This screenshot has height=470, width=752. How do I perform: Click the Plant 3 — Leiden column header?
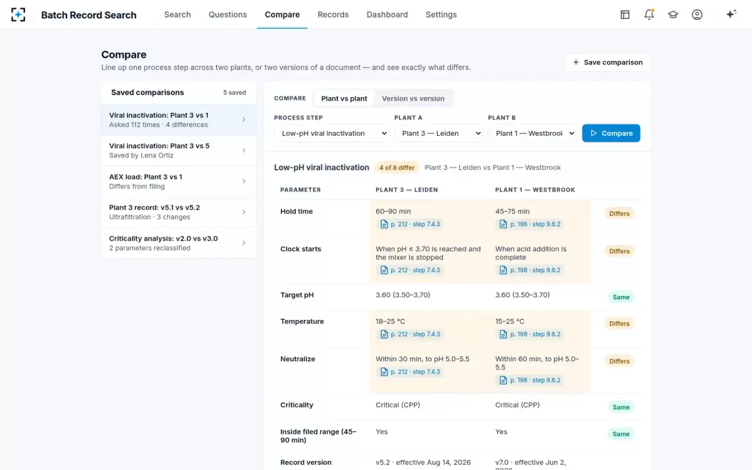407,190
